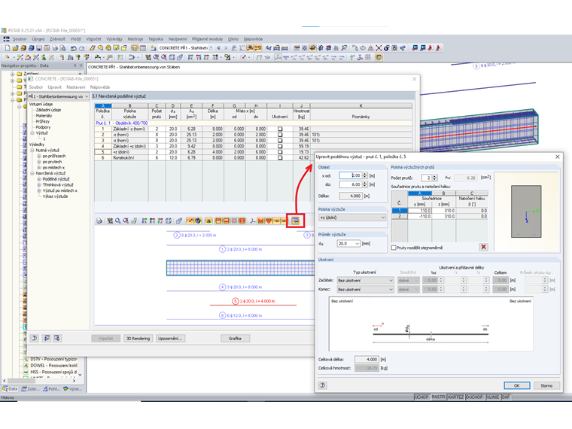Click the navigator horizontal scrollbar
The height and width of the screenshot is (429, 572).
[39, 381]
